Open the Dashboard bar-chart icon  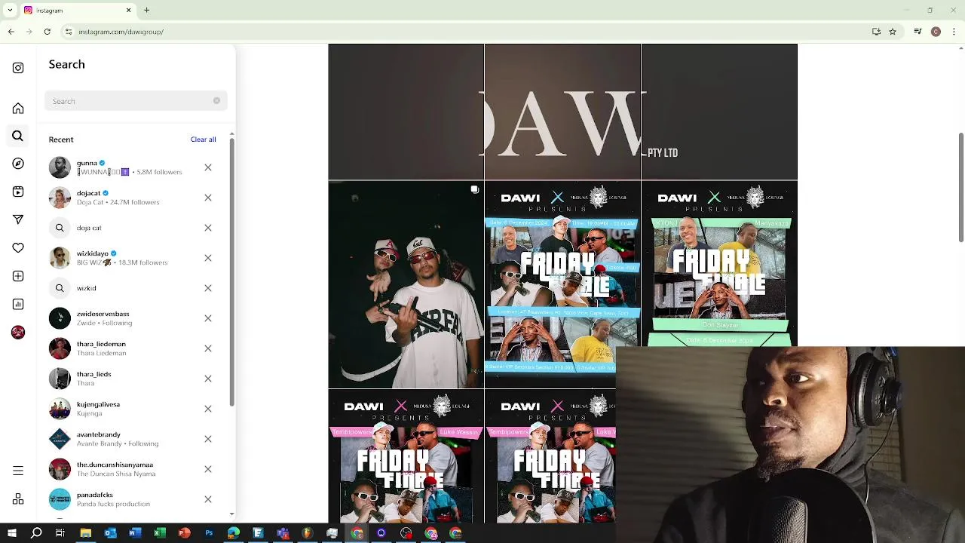click(18, 304)
